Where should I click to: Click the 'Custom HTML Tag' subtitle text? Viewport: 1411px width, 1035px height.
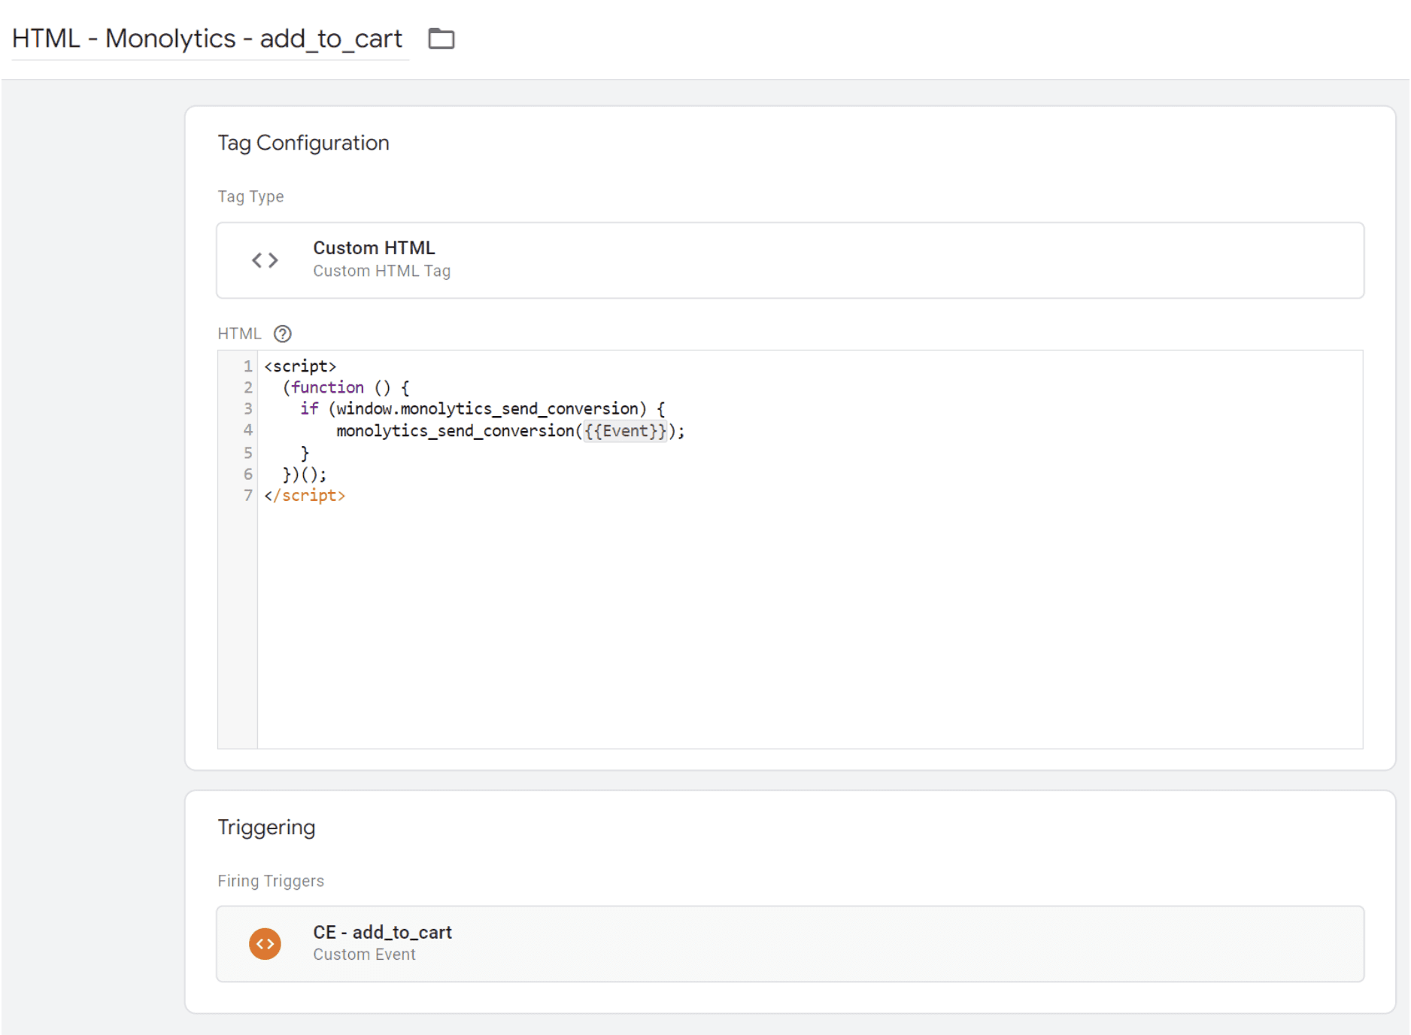point(382,271)
